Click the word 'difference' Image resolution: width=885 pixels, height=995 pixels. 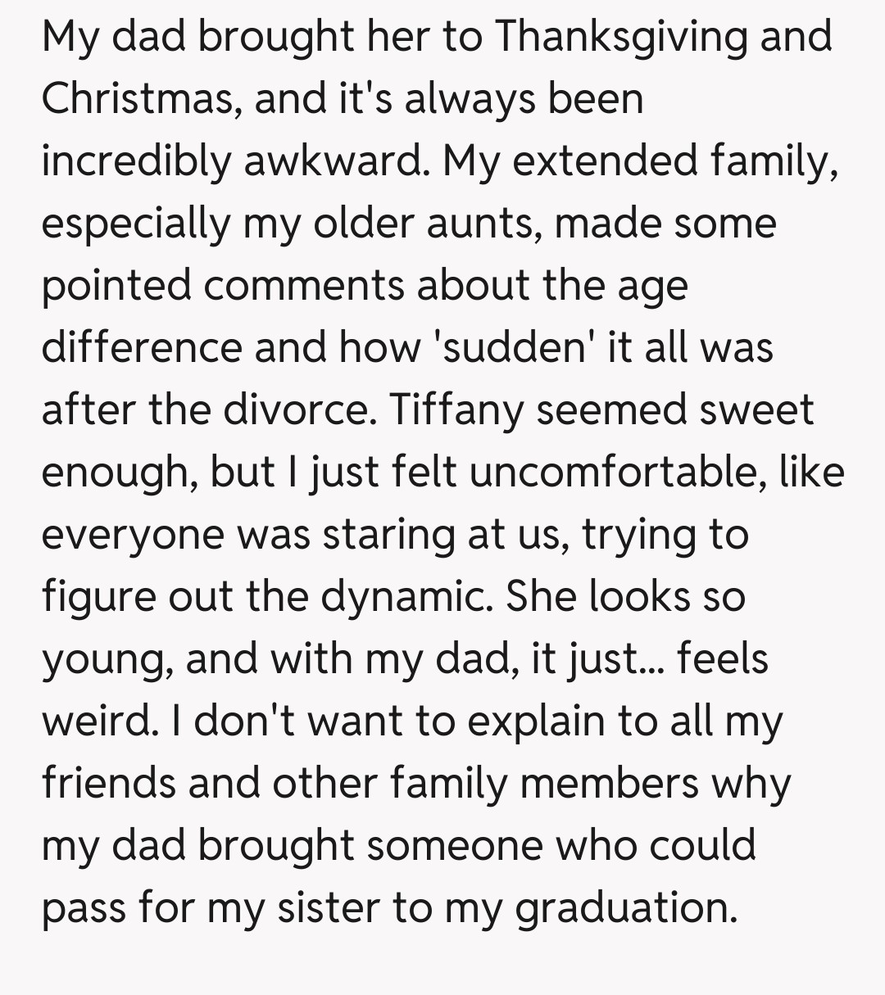tap(140, 348)
